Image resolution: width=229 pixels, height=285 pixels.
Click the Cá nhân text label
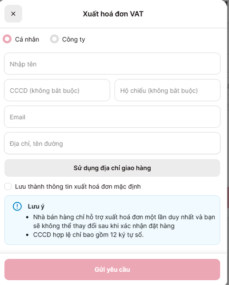(x=27, y=39)
